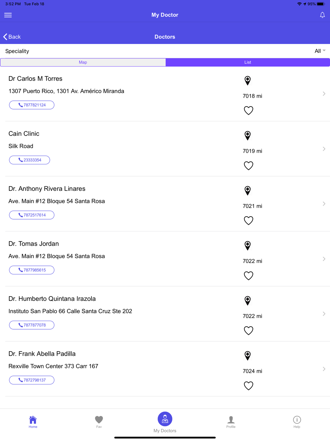The height and width of the screenshot is (441, 330).
Task: Tap the My Doctors center tab button
Action: point(165,420)
